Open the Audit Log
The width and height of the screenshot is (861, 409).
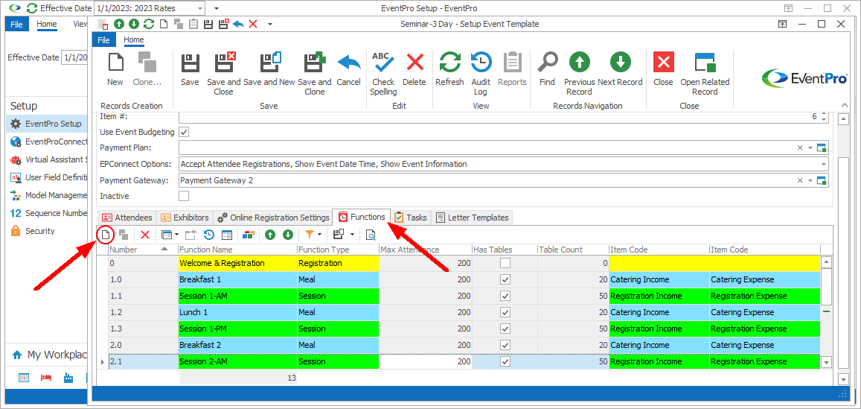coord(481,73)
